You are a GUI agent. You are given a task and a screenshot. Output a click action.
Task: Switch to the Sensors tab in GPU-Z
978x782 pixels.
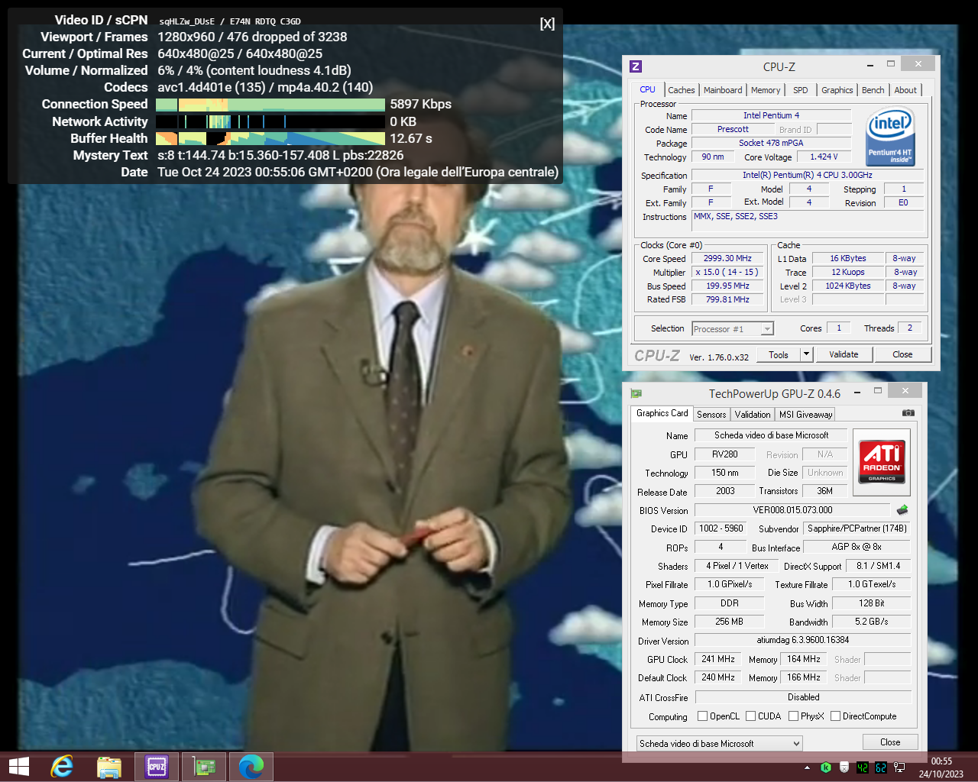[711, 415]
